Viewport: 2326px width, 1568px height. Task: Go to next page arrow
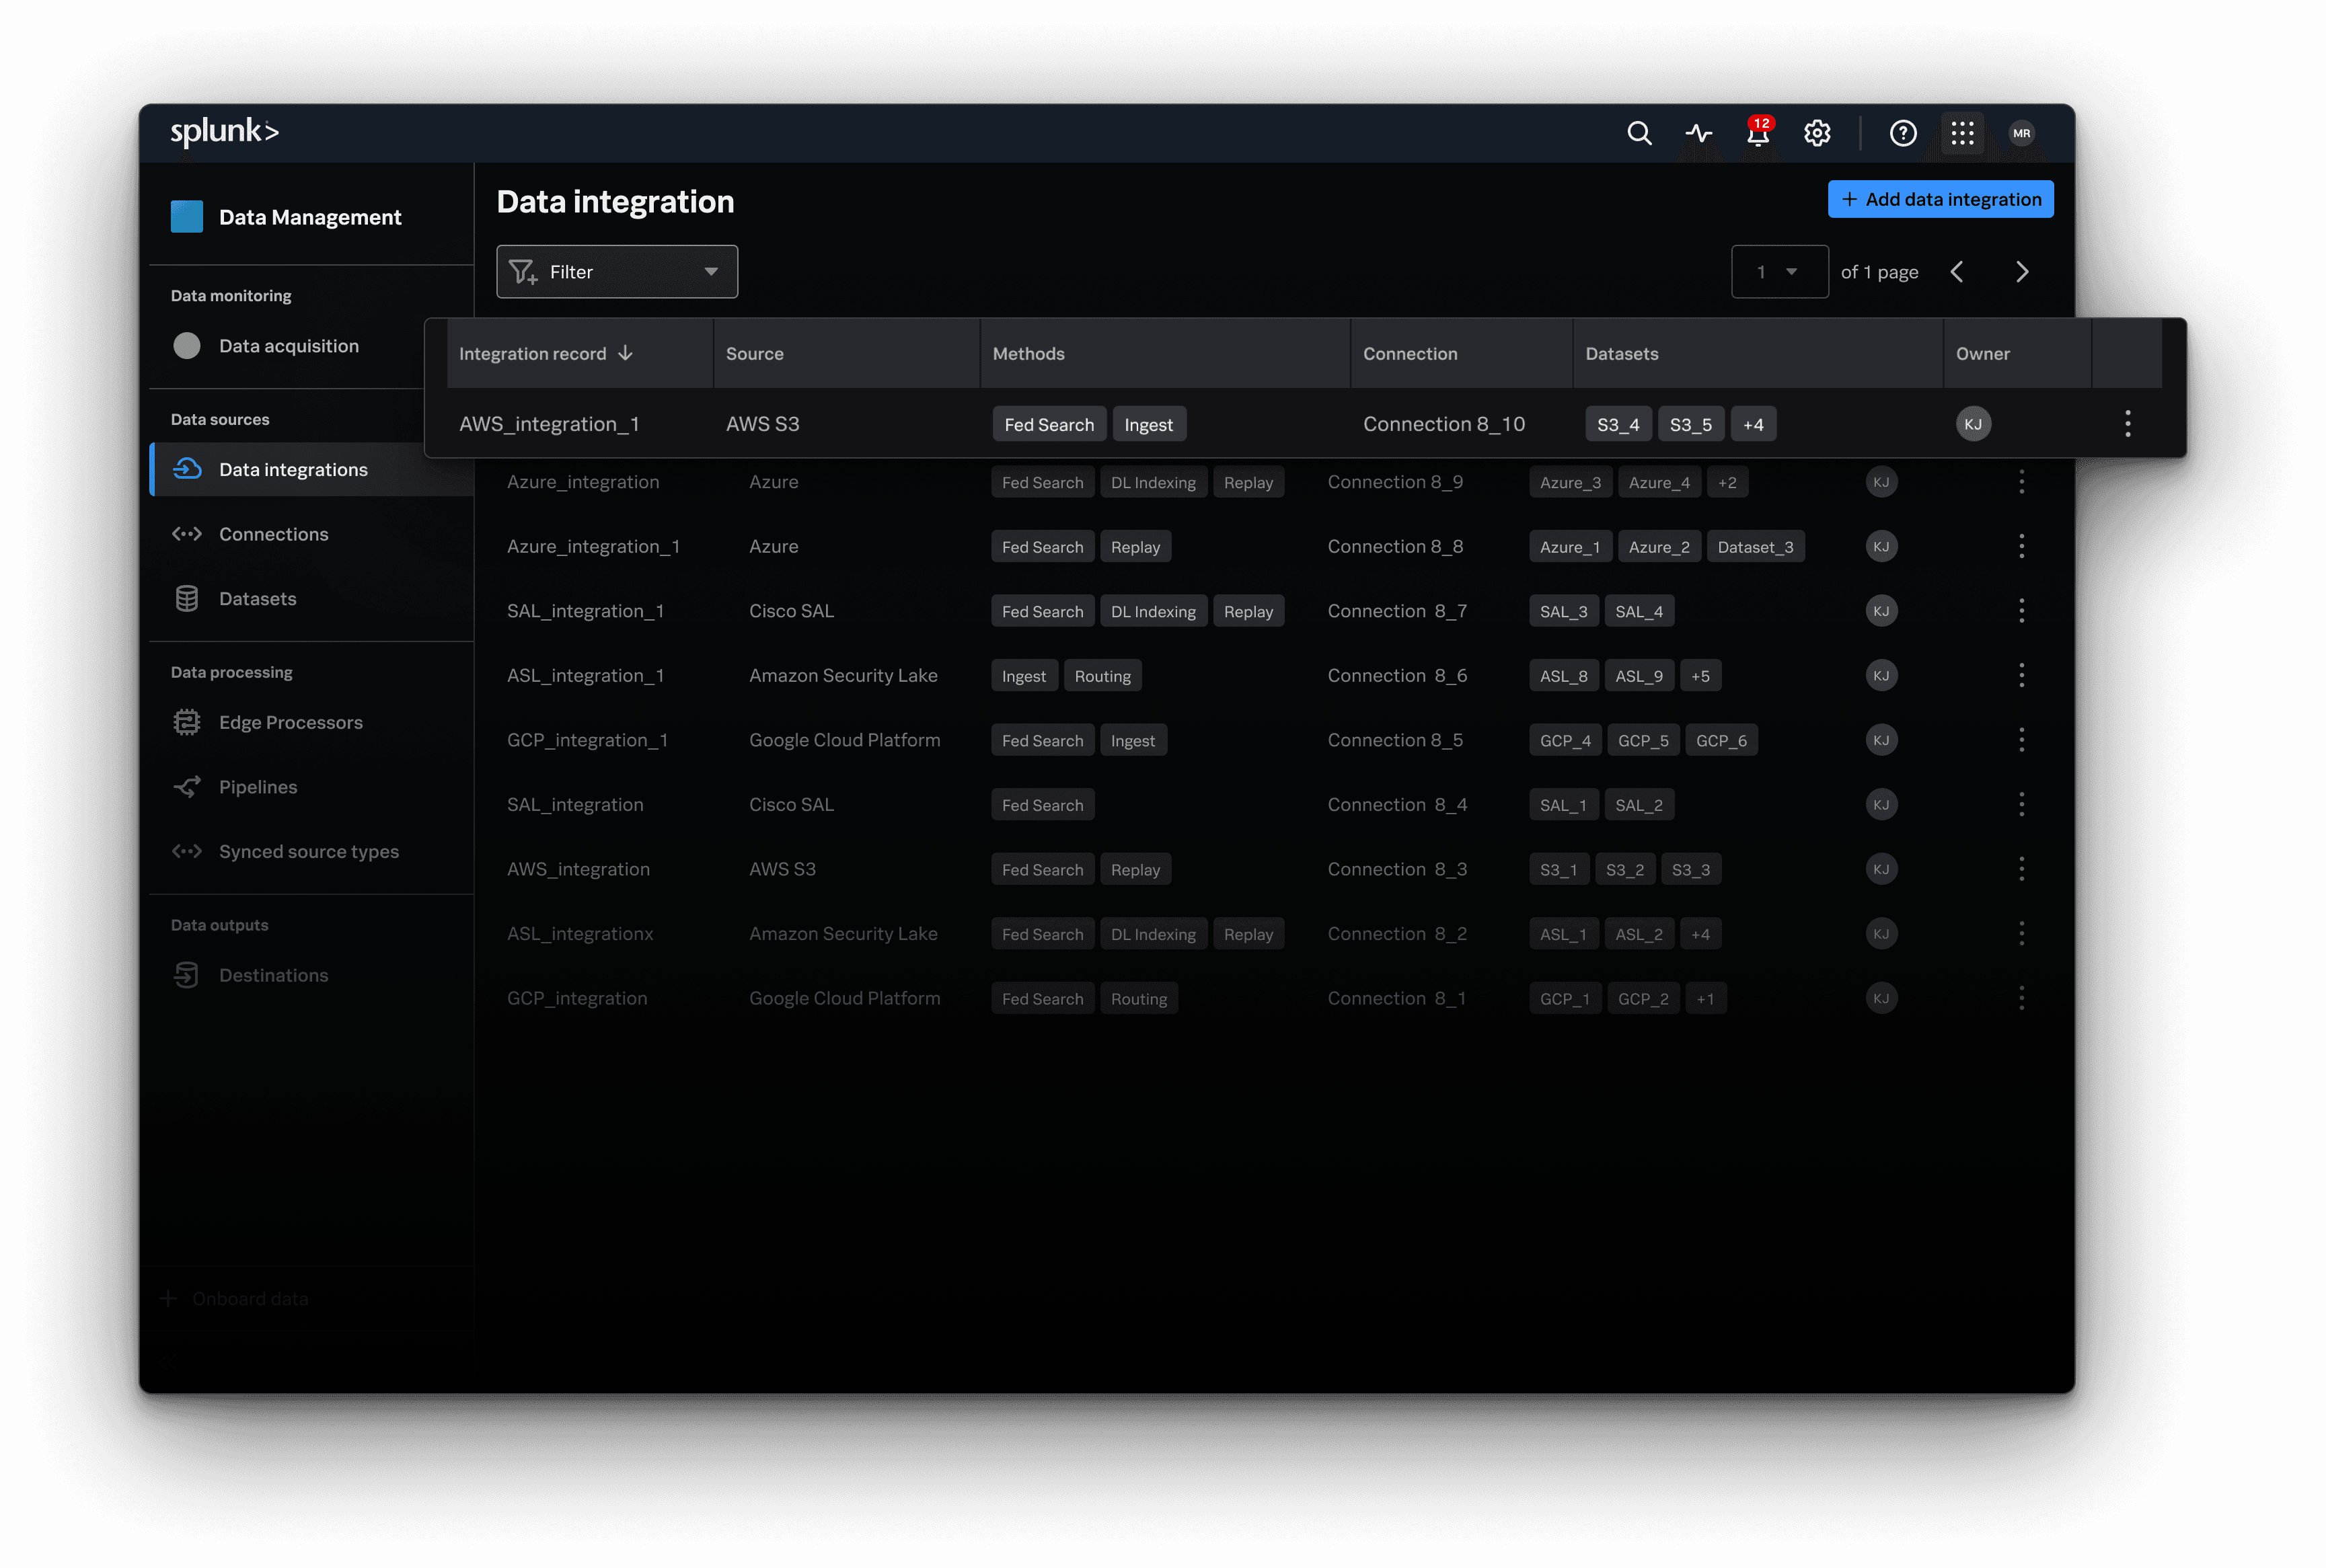pos(2021,272)
